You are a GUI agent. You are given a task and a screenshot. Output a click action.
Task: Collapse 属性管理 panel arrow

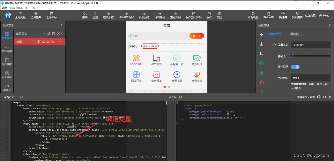(x=330, y=25)
